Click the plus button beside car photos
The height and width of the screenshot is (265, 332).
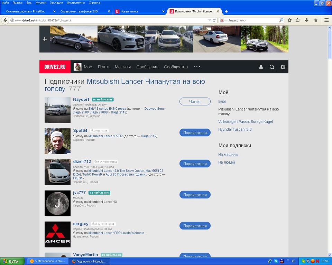[45, 39]
